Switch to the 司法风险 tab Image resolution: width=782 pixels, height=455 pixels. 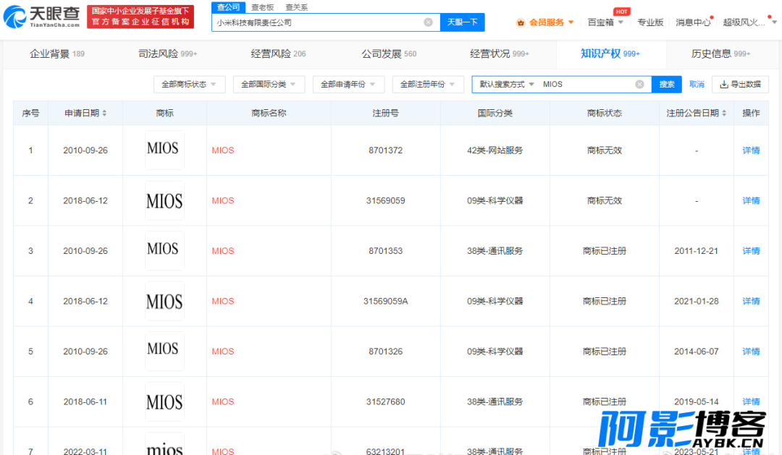(x=167, y=54)
